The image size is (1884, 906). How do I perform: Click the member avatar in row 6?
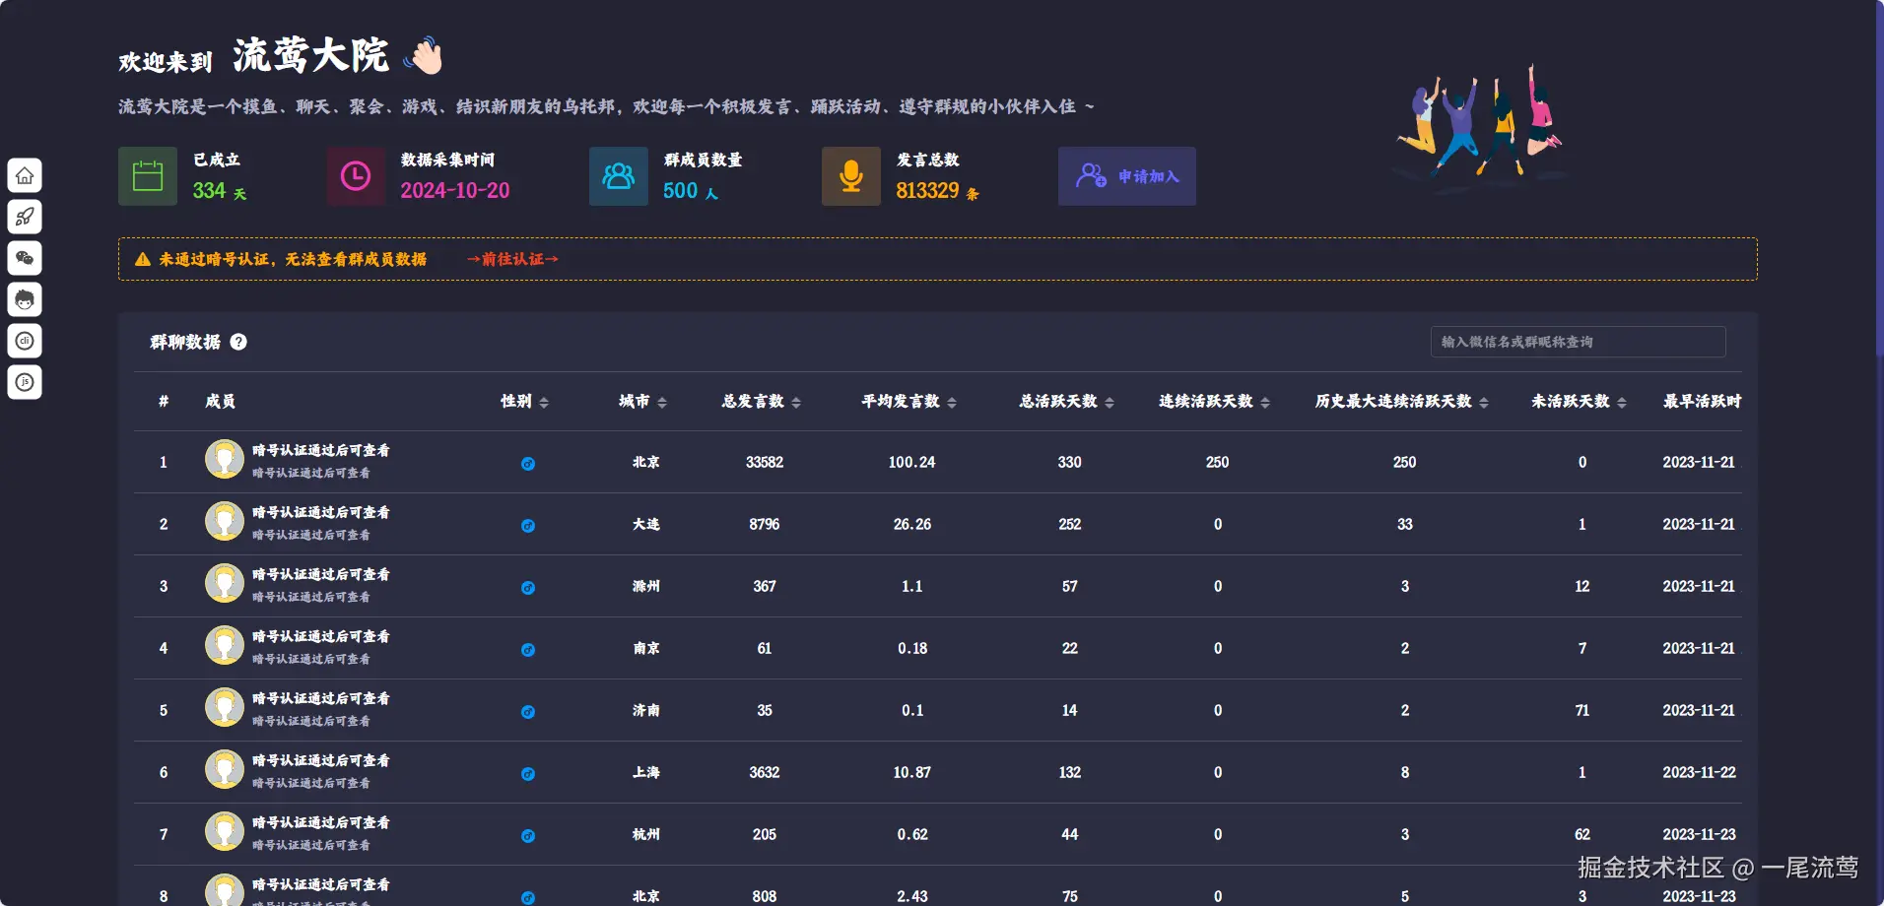(225, 769)
